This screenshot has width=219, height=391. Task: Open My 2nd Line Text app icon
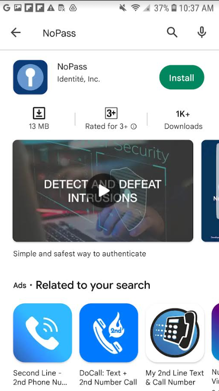click(175, 333)
